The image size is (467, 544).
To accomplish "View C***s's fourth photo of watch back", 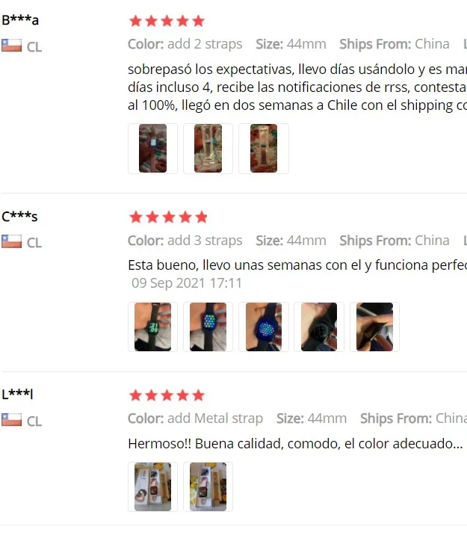I will (319, 327).
